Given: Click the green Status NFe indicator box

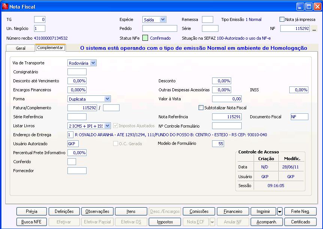Looking at the screenshot, I should pyautogui.click(x=145, y=38).
